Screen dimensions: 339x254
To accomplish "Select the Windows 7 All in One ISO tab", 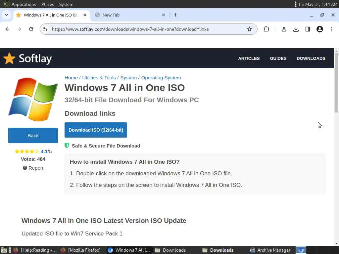I will pyautogui.click(x=51, y=15).
